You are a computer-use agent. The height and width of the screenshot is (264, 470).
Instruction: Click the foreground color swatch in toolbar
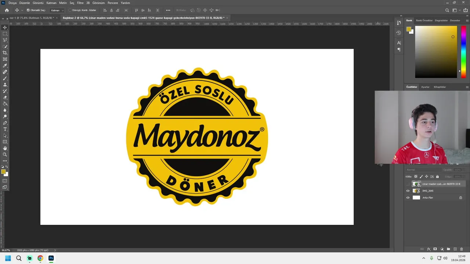pyautogui.click(x=3, y=172)
